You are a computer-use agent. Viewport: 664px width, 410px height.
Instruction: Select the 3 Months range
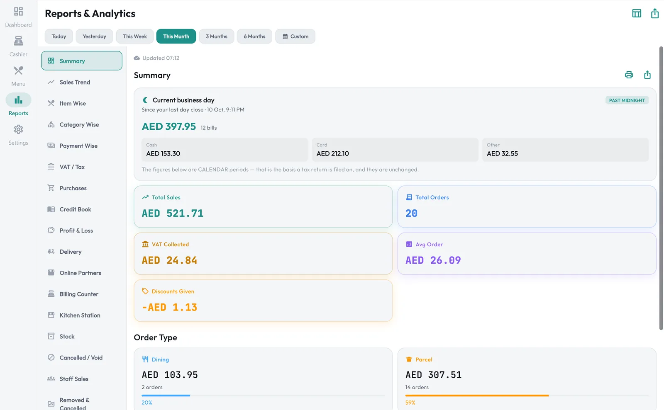(x=217, y=36)
